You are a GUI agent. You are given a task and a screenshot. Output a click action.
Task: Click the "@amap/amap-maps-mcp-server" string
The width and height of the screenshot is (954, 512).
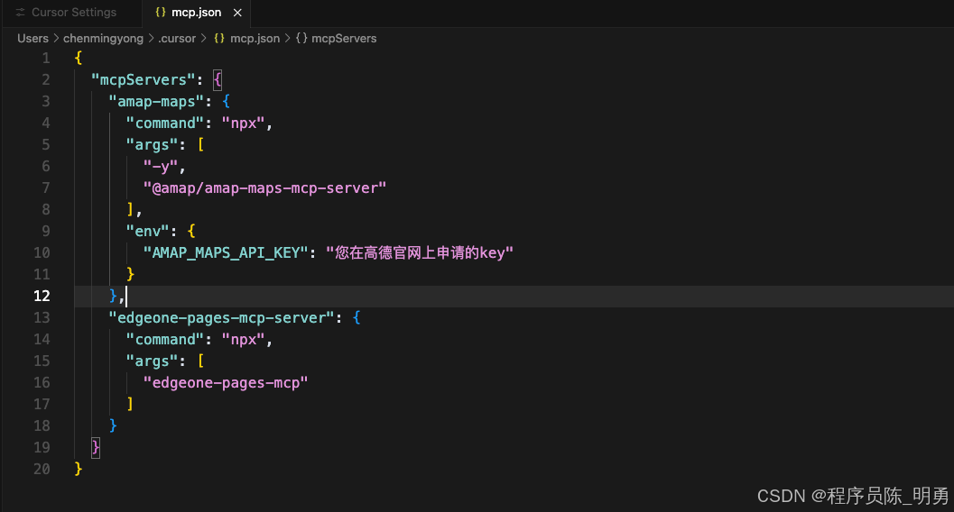264,187
